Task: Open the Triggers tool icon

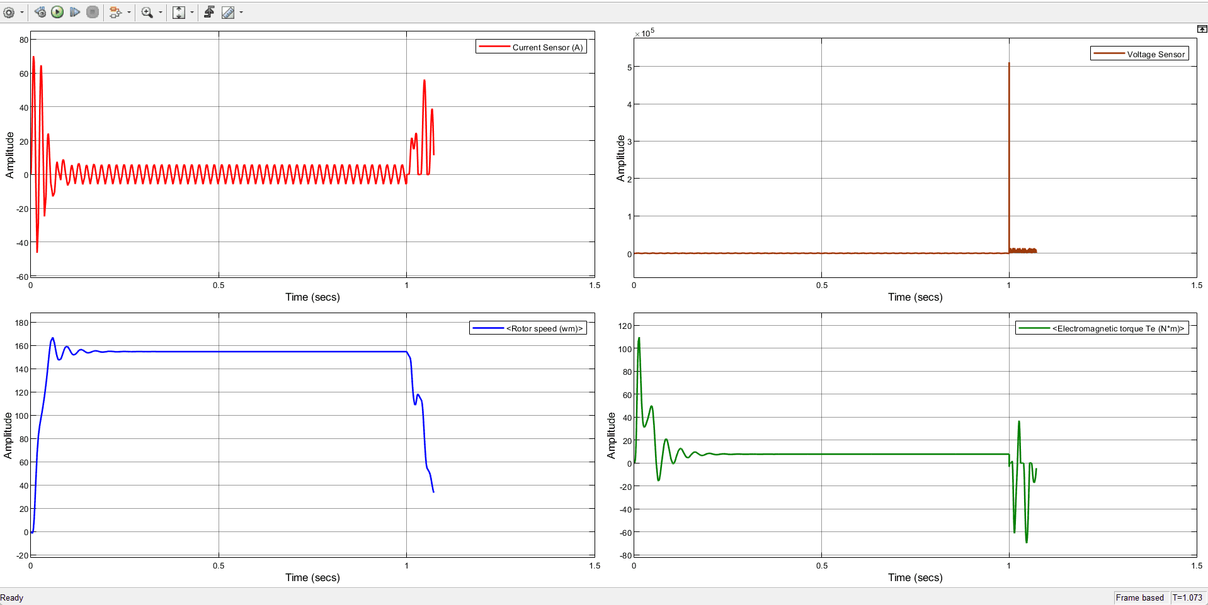Action: [209, 12]
